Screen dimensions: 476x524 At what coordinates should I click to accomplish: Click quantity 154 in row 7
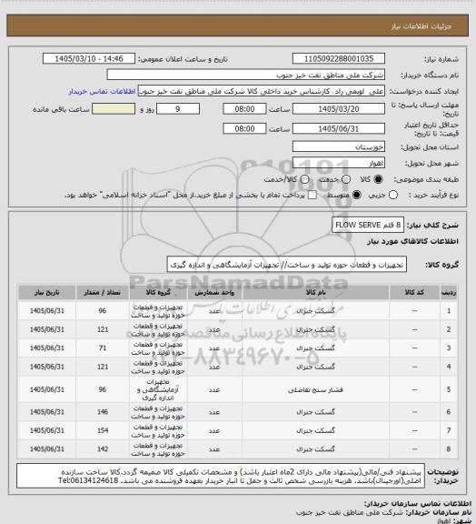[102, 430]
